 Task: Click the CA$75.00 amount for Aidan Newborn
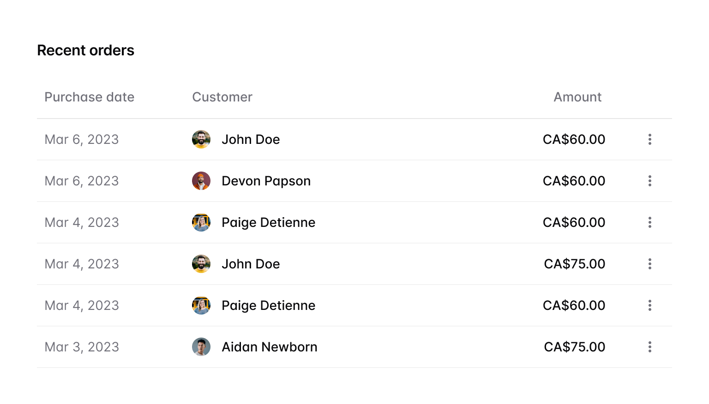pos(574,347)
